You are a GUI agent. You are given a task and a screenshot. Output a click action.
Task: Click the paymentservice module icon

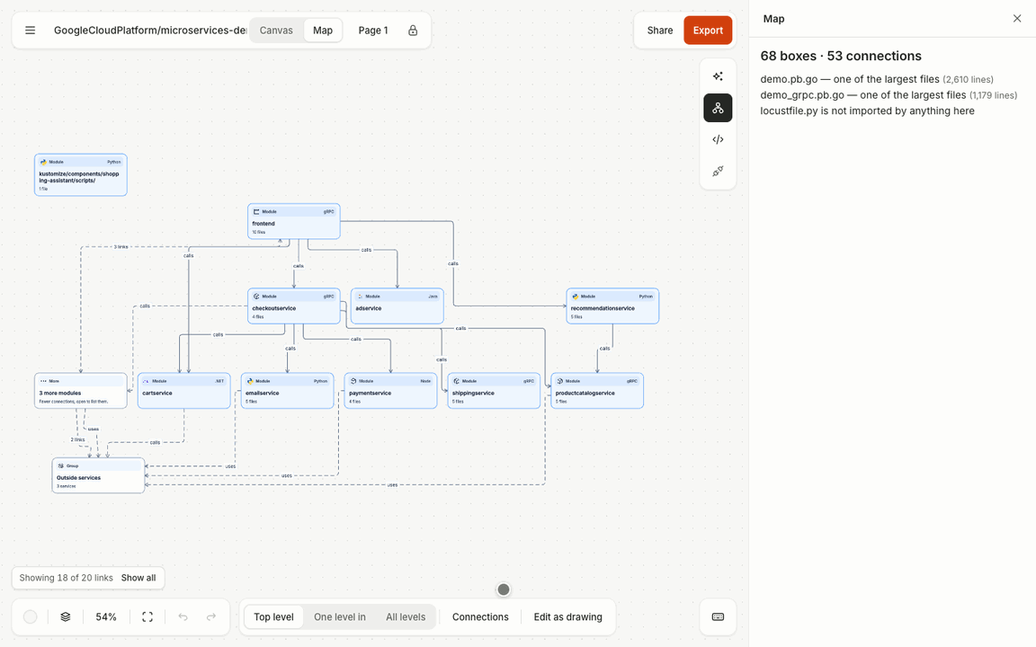(353, 381)
